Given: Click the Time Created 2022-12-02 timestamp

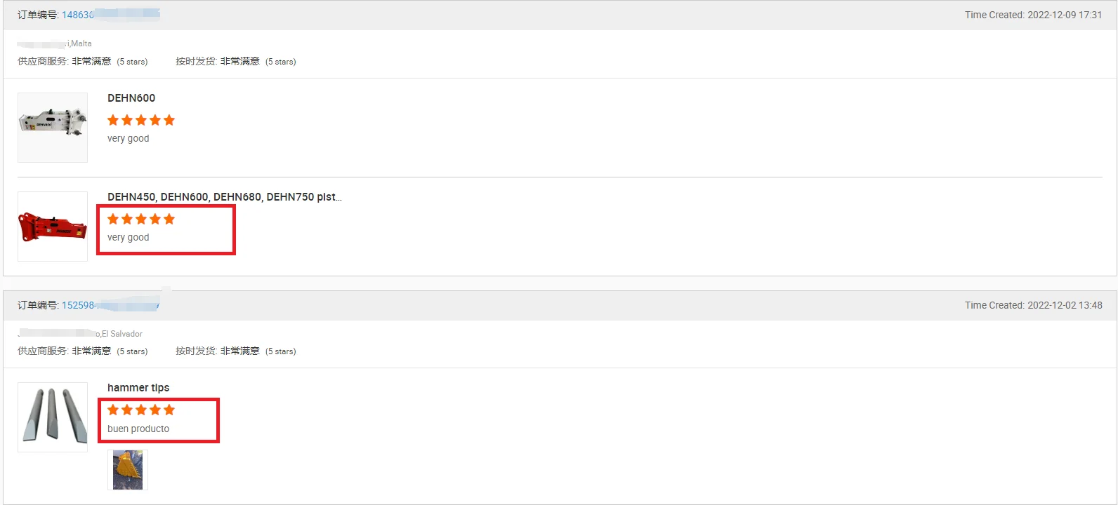Looking at the screenshot, I should point(1033,305).
